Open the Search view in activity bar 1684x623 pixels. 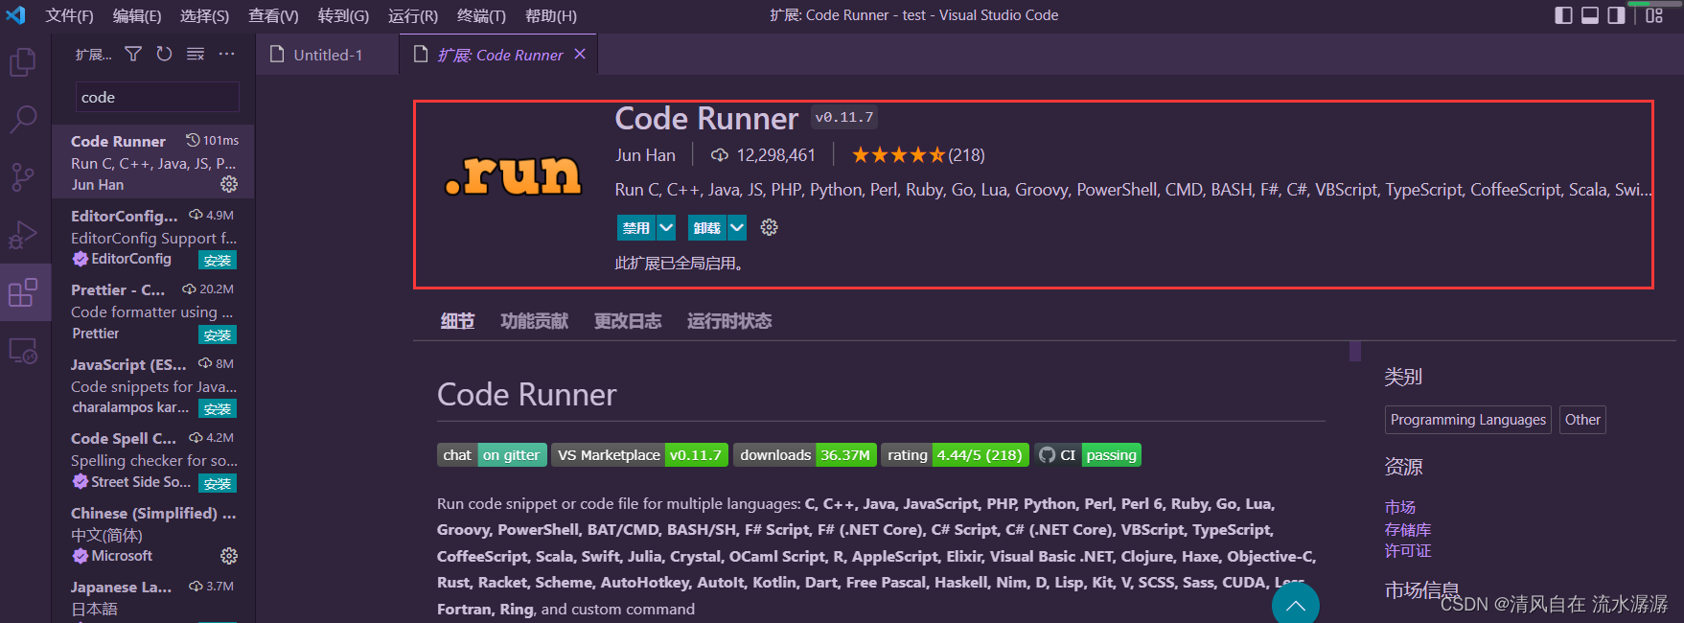click(22, 120)
